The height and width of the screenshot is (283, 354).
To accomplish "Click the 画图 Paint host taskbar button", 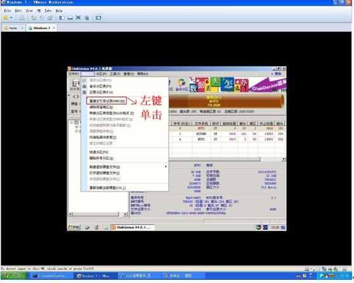I will 184,276.
